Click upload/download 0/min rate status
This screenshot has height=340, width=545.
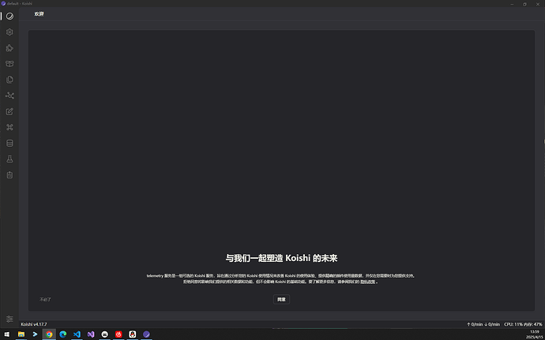(483, 324)
